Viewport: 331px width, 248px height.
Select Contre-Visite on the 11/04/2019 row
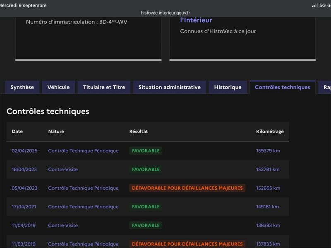click(x=63, y=225)
